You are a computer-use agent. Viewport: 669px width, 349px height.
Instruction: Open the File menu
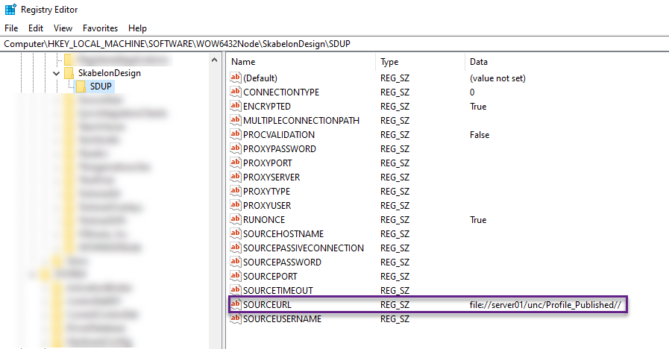pos(11,28)
